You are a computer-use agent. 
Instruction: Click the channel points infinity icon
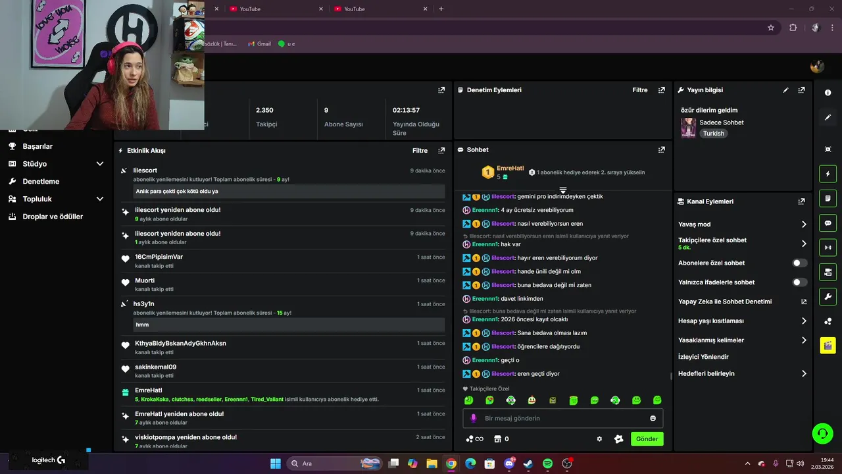pyautogui.click(x=474, y=439)
